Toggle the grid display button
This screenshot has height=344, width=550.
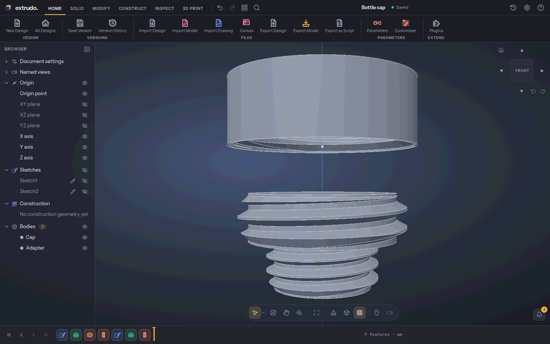(359, 313)
